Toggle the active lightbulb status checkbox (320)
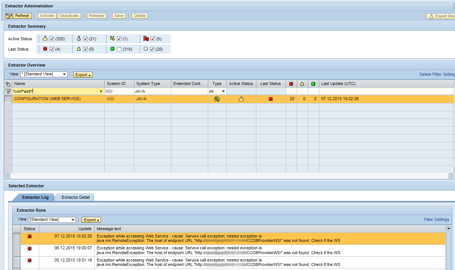The width and height of the screenshot is (455, 270). [x=52, y=39]
